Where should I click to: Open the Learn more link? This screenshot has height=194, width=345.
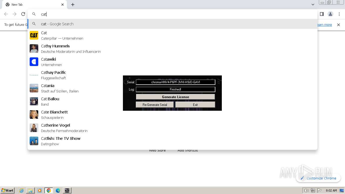coord(324,25)
